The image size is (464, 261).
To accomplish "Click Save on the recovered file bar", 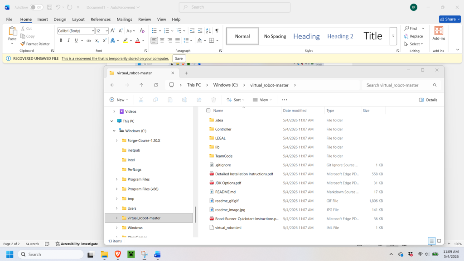I will 179,58.
